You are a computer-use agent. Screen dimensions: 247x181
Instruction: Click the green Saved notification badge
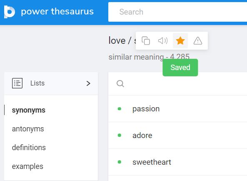click(180, 68)
